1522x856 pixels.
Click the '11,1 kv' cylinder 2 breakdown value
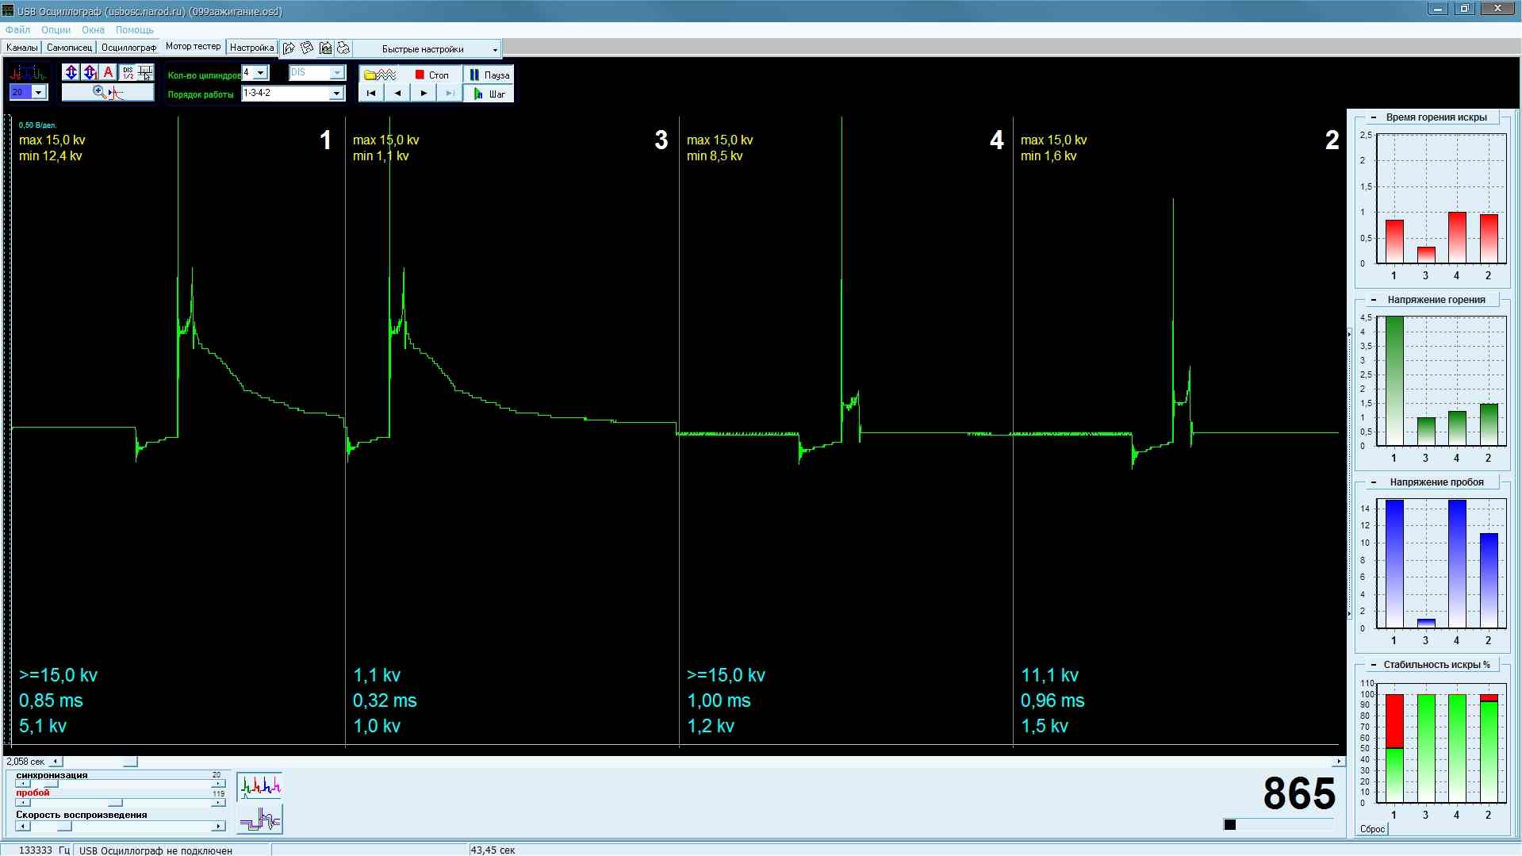coord(1049,676)
